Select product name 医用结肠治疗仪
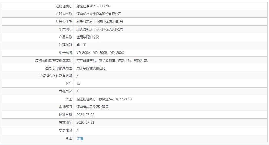This screenshot has width=269, height=145. 88,37
